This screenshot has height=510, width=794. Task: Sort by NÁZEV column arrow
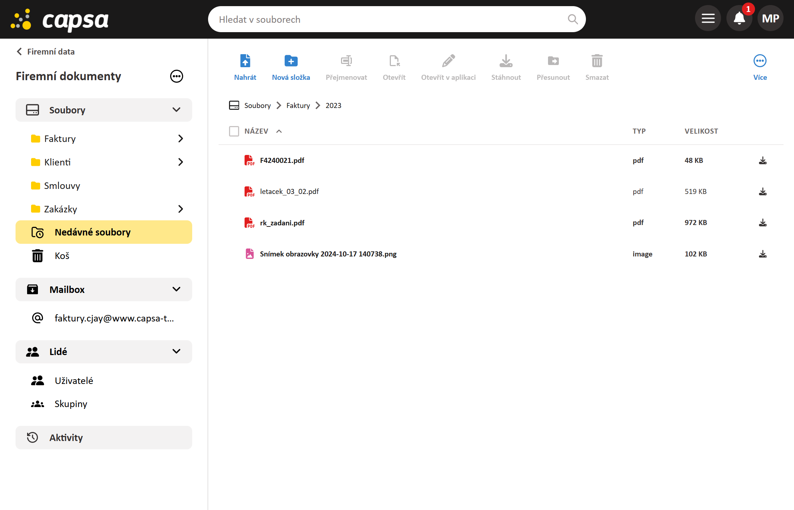[279, 131]
